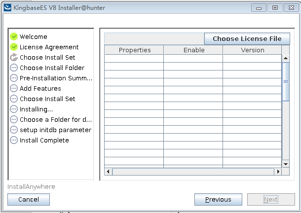Click pending icon beside Choose Install Folder
301x213 pixels.
tap(14, 68)
